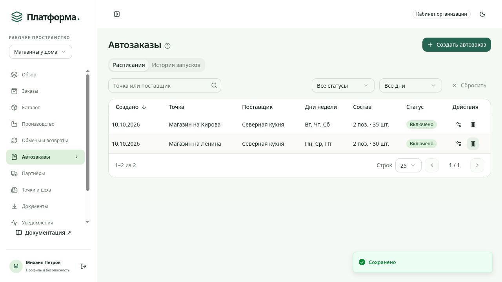The width and height of the screenshot is (502, 282).
Task: Open Кабинет организации button
Action: click(442, 14)
